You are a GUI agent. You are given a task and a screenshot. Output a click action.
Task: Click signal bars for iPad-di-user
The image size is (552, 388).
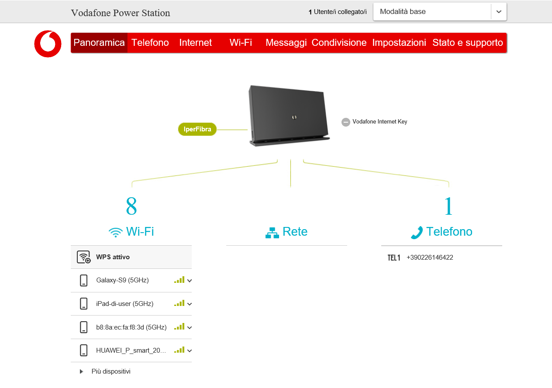(179, 303)
